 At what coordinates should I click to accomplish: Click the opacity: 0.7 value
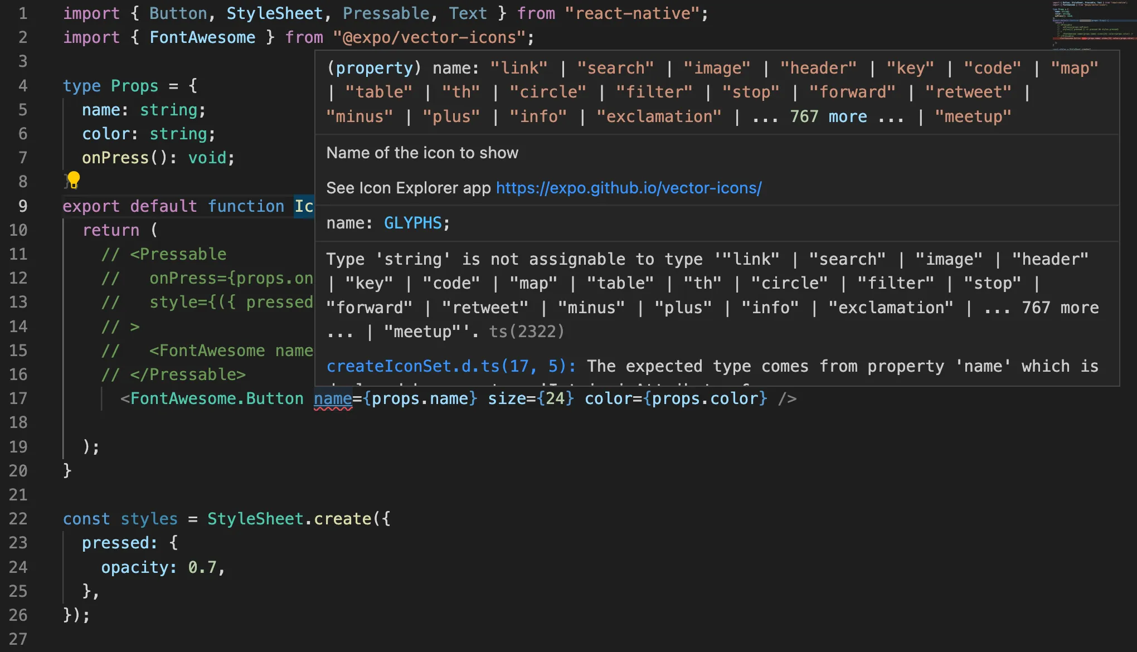[x=202, y=567]
